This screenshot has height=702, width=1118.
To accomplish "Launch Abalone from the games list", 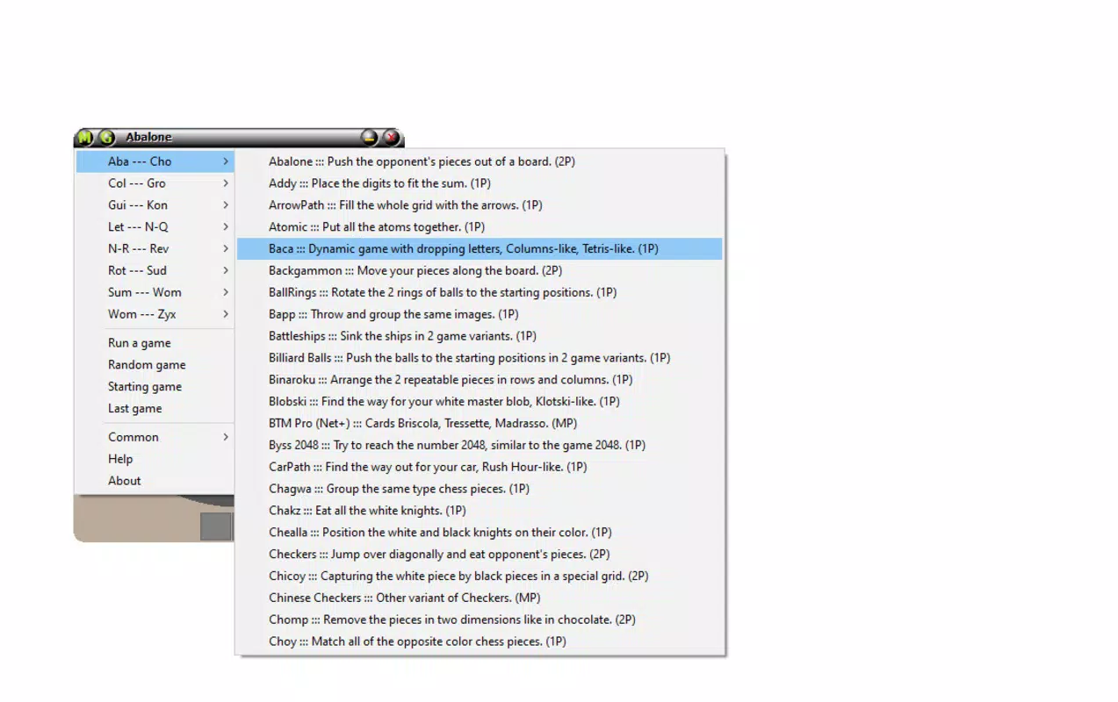I will click(x=480, y=161).
